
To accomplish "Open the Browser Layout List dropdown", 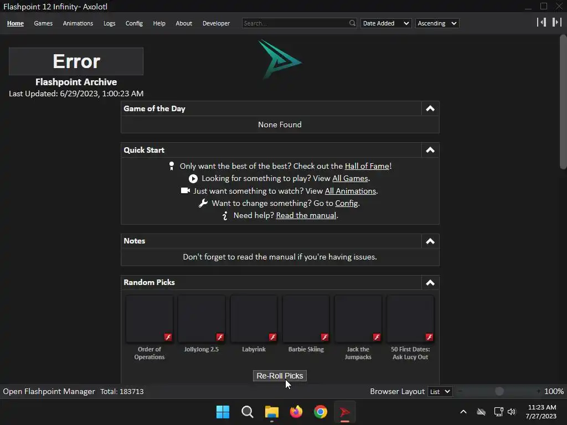I will pyautogui.click(x=440, y=391).
